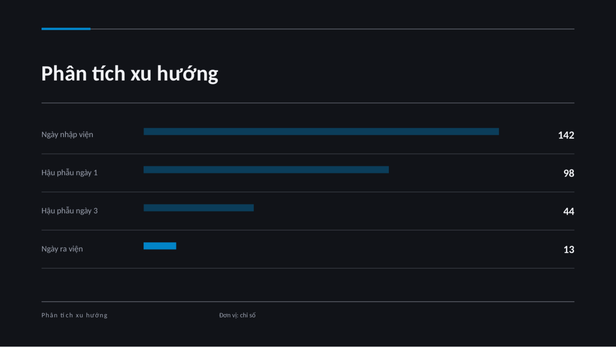The width and height of the screenshot is (616, 347).
Task: Select the Ngày nhập viện row label
Action: click(67, 135)
